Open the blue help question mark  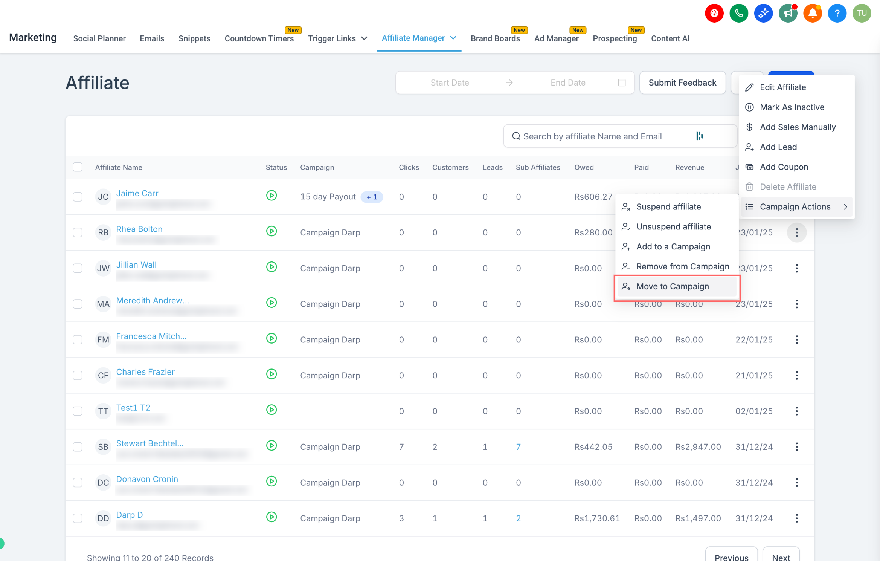[837, 14]
